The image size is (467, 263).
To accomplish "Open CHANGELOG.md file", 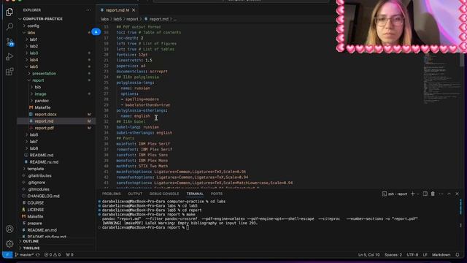I will [43, 197].
